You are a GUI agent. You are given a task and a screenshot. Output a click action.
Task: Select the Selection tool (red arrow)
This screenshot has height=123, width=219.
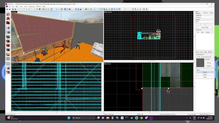point(8,14)
